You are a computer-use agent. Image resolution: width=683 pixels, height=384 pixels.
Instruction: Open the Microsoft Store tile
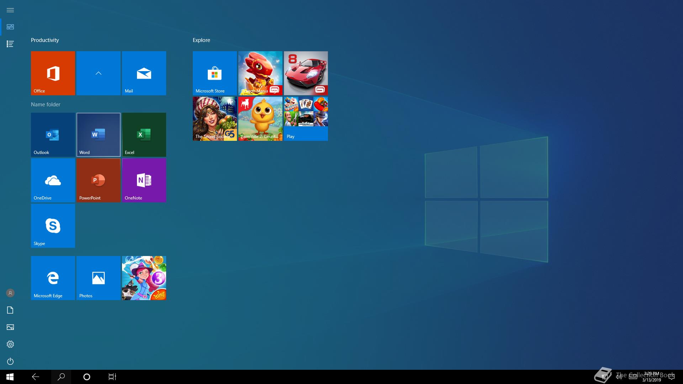[215, 73]
